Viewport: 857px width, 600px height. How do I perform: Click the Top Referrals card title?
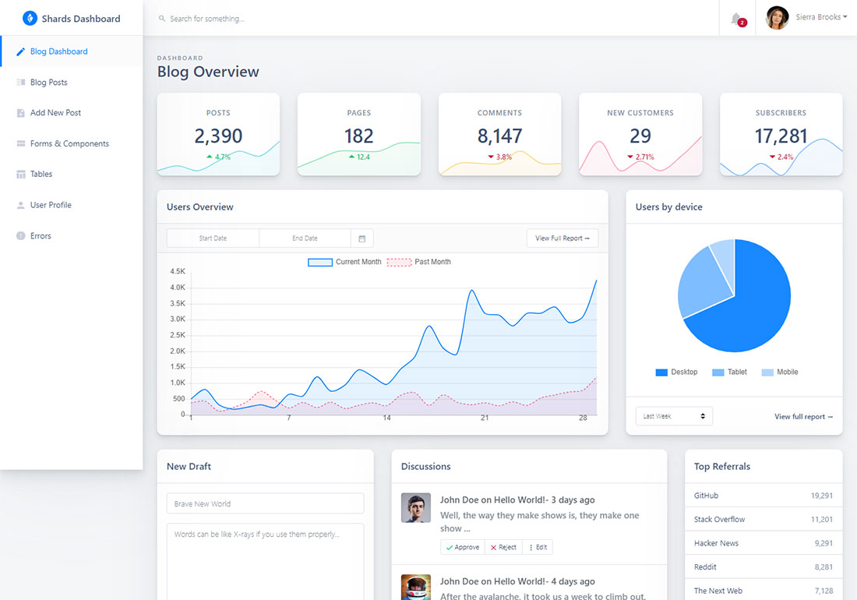(722, 467)
